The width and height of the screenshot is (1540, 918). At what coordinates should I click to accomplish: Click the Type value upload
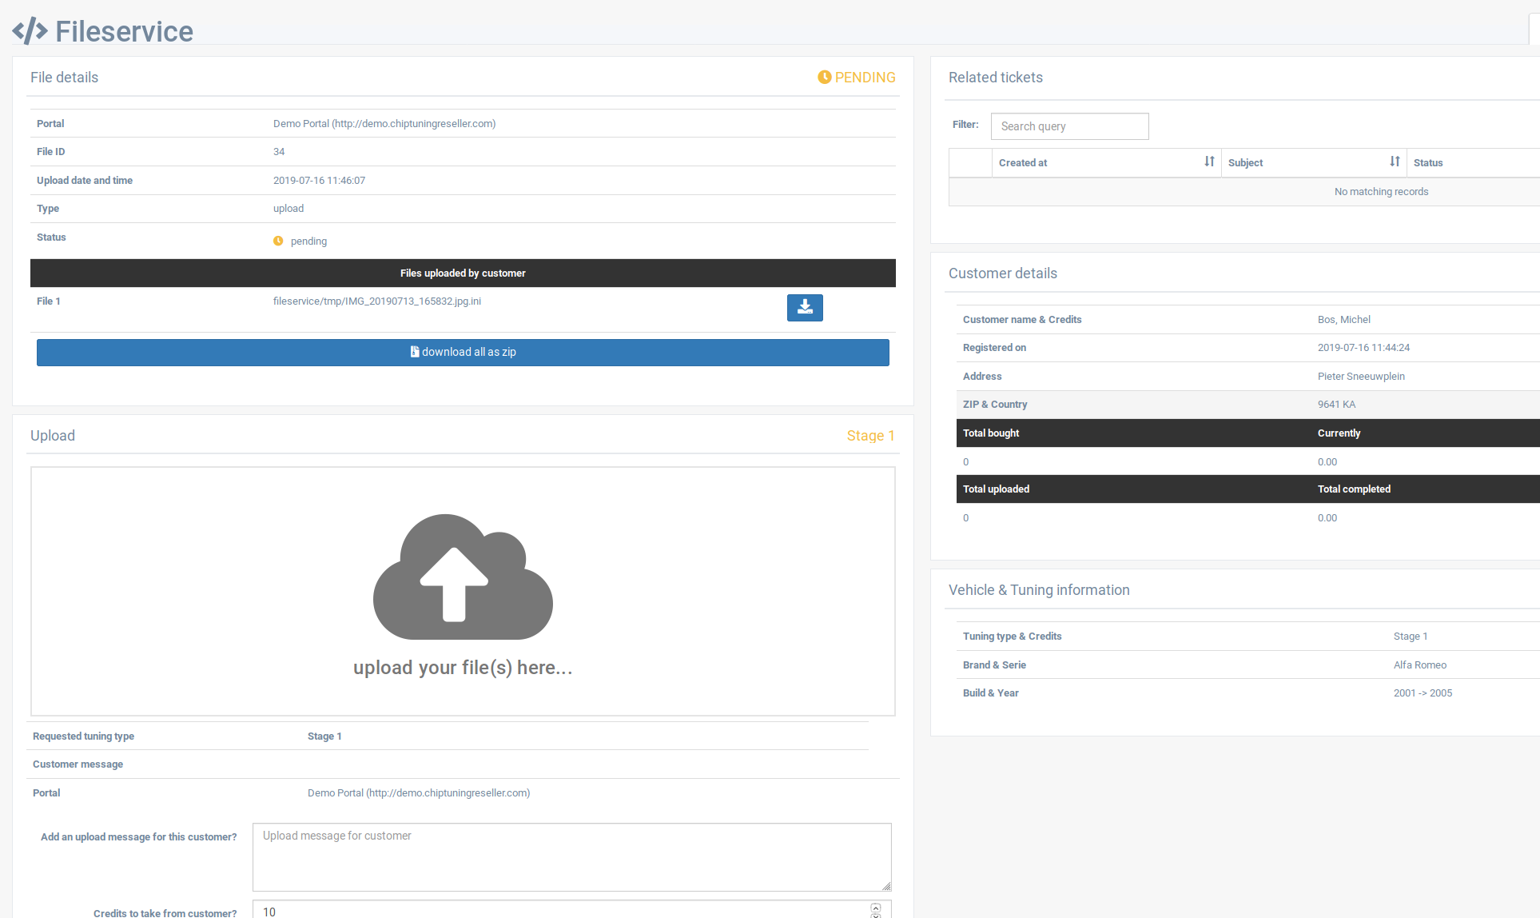click(289, 209)
